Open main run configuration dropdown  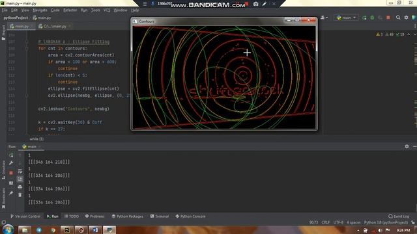[346, 18]
